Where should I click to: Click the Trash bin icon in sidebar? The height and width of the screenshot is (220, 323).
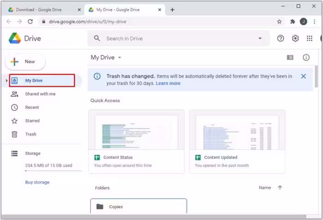(14, 134)
